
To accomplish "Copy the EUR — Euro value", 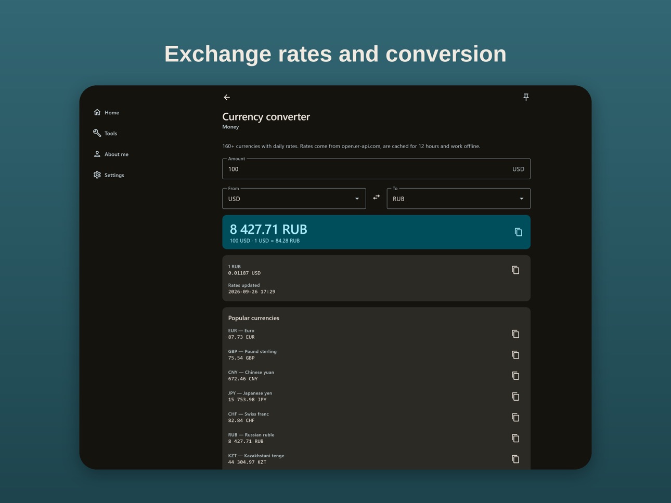I will pos(515,334).
